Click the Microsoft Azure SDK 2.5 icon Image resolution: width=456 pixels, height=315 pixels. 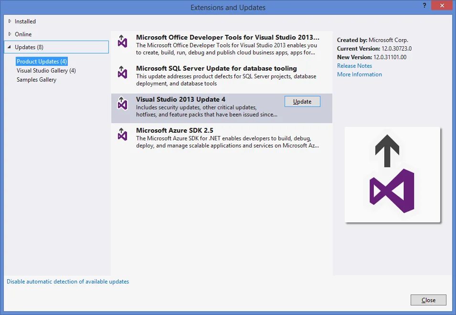122,135
